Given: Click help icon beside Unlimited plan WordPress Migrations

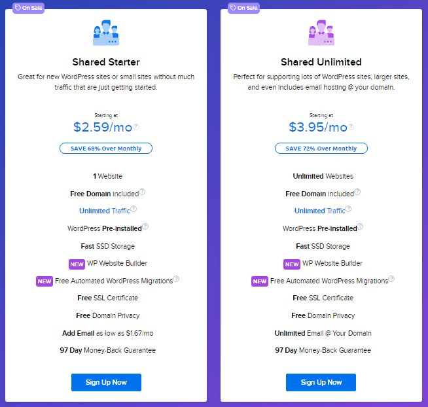Looking at the screenshot, I should (391, 279).
